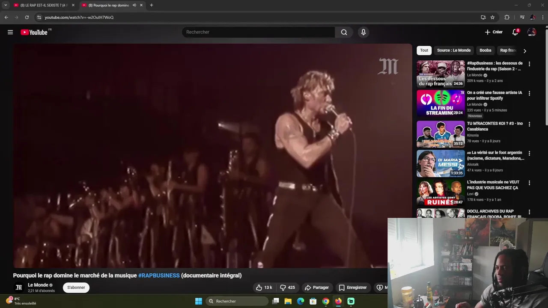Filter by Source : Le Monde chip
Viewport: 548px width, 308px height.
[454, 50]
